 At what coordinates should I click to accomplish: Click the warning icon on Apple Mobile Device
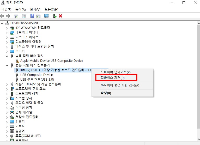click(17, 61)
